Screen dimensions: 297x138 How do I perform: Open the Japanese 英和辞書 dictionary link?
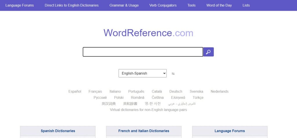tap(130, 104)
